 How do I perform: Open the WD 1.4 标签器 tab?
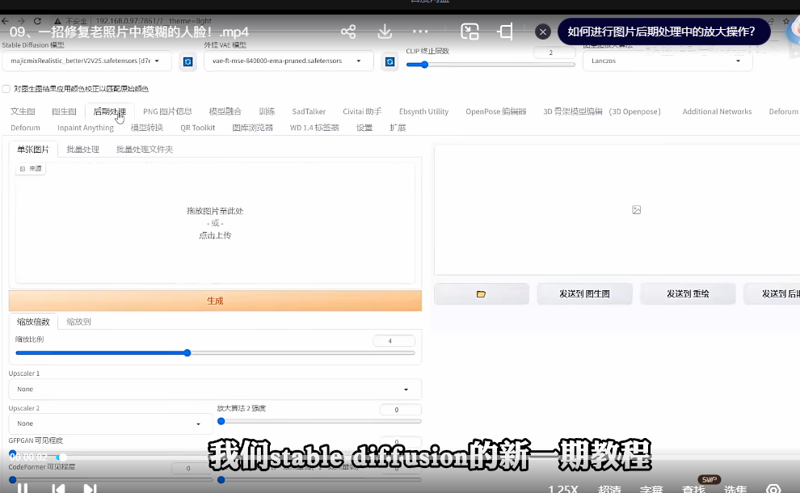pyautogui.click(x=314, y=128)
